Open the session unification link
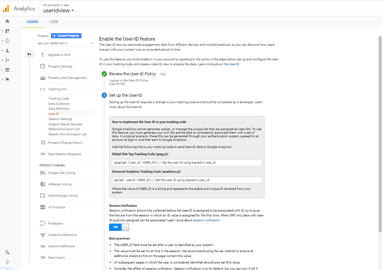Image resolution: width=382 pixels, height=270 pixels. (207, 220)
